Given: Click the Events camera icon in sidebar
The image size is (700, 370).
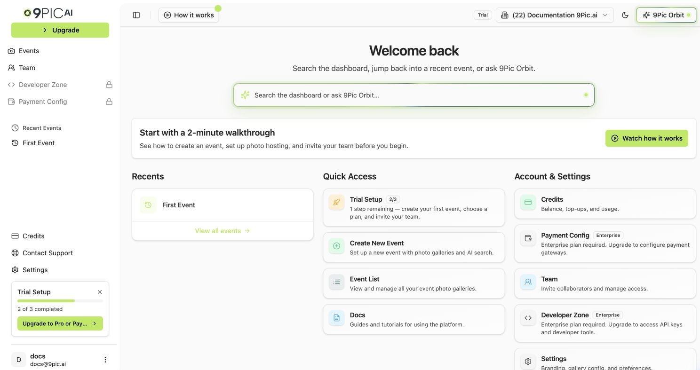Looking at the screenshot, I should point(11,51).
